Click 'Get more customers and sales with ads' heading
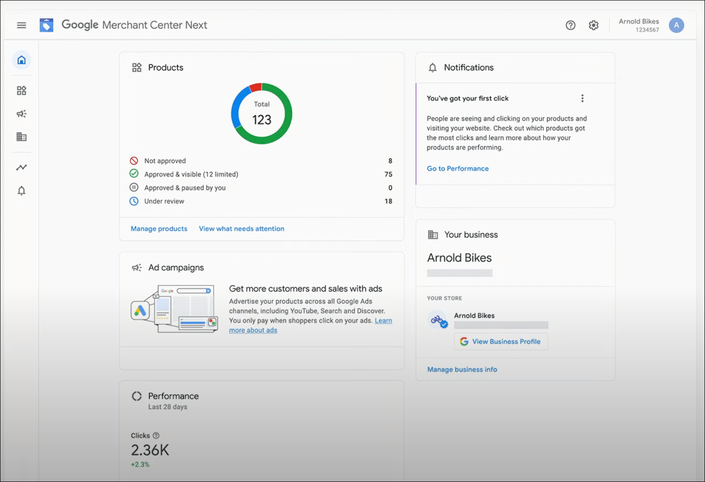This screenshot has height=482, width=705. (x=306, y=289)
